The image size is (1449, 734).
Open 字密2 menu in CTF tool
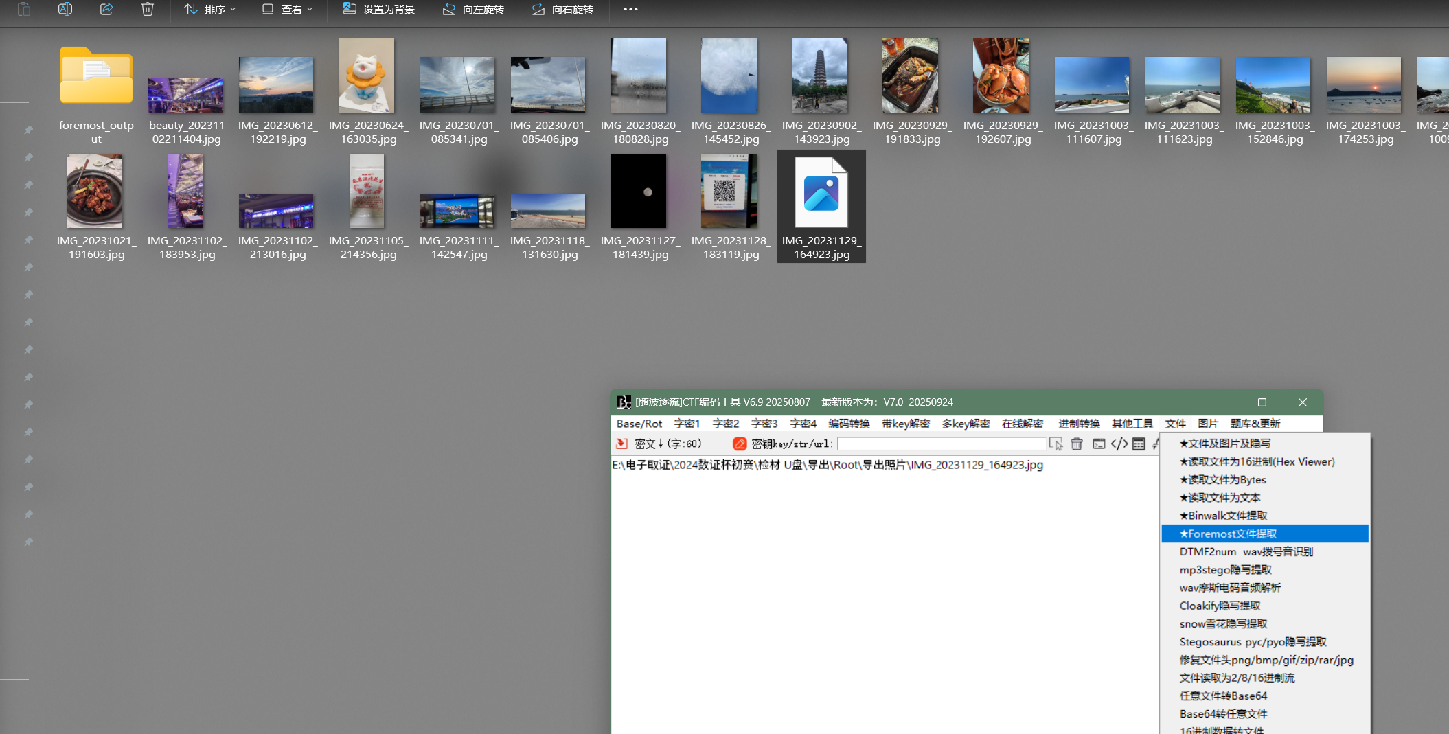pos(725,424)
